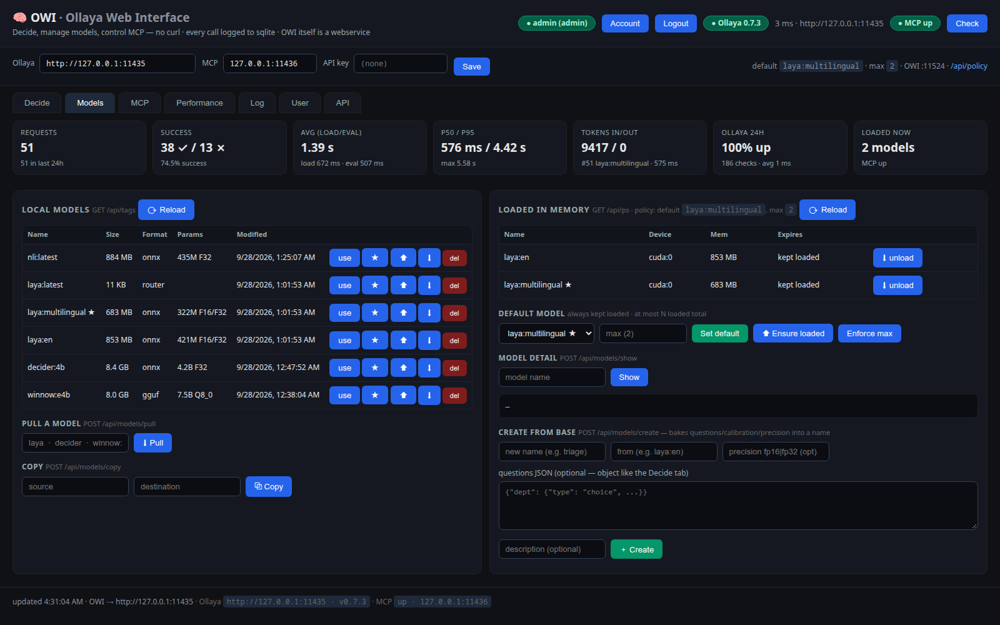Switch to the MCP tab
Screen dimensions: 1000x625
[140, 103]
